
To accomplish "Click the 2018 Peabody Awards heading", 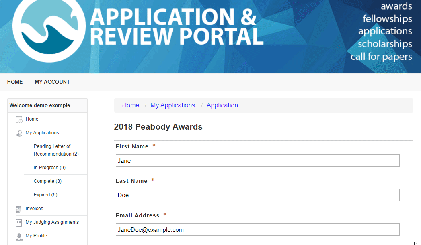I will 158,127.
